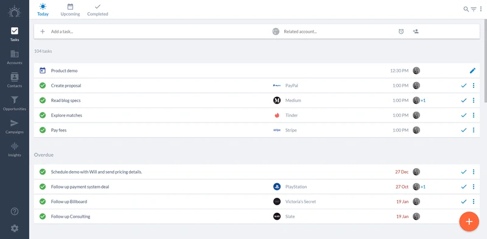Click the help question mark icon
The image size is (487, 239).
point(15,212)
